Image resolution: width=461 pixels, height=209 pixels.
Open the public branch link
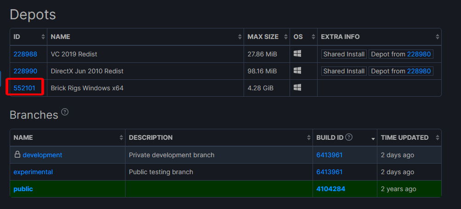coord(23,189)
